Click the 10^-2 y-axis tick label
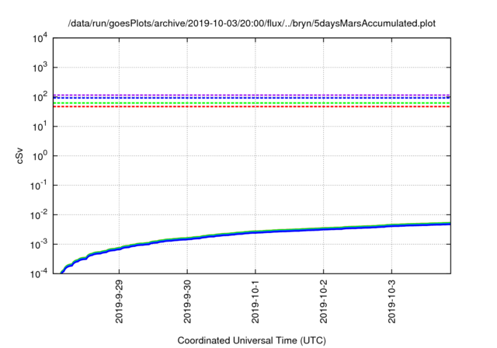This screenshot has height=348, width=497. [39, 214]
